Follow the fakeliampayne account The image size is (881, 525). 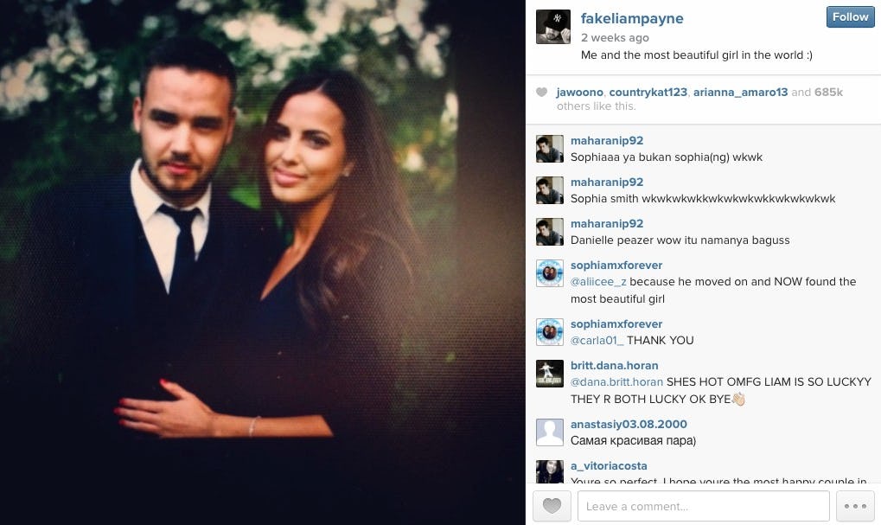[x=850, y=16]
